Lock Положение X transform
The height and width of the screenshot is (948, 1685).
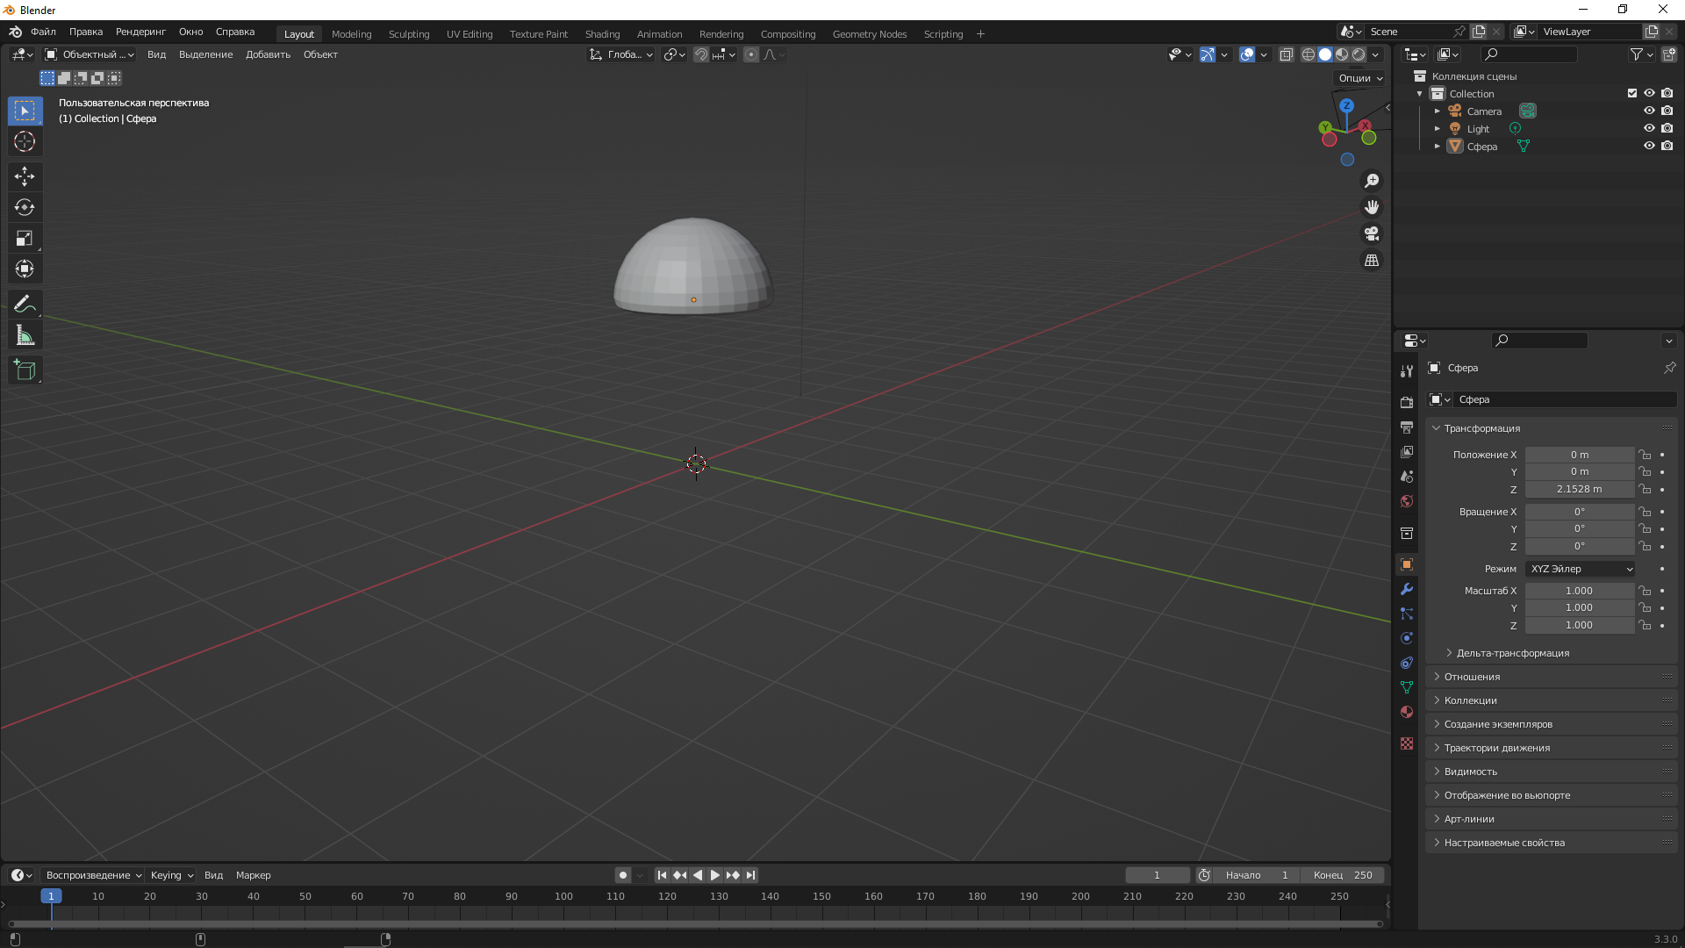click(x=1646, y=455)
